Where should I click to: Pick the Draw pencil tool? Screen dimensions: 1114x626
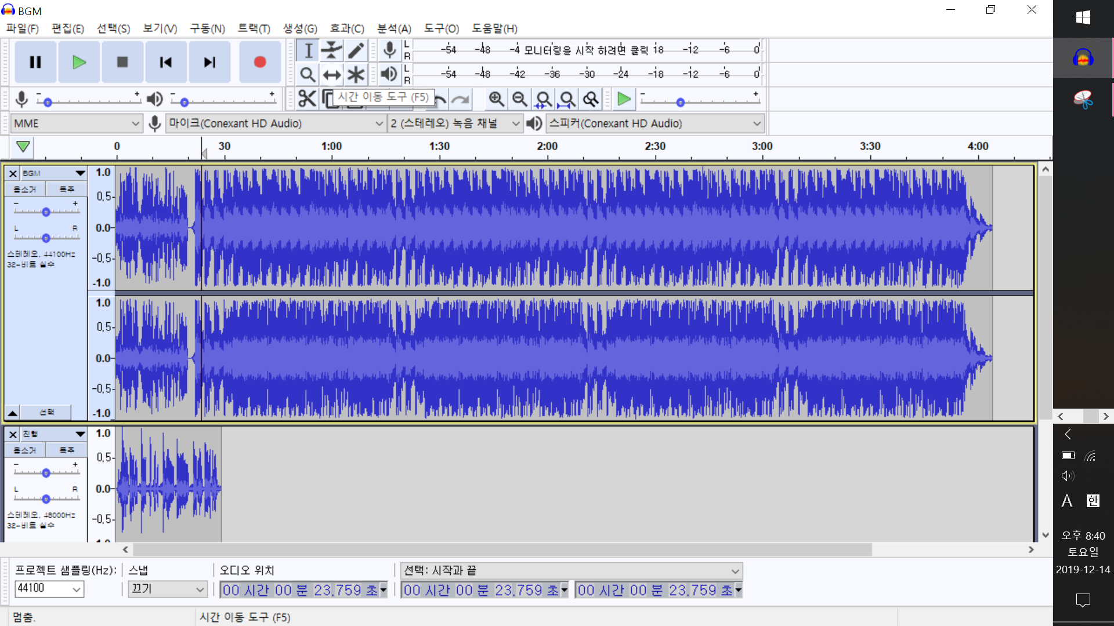356,50
